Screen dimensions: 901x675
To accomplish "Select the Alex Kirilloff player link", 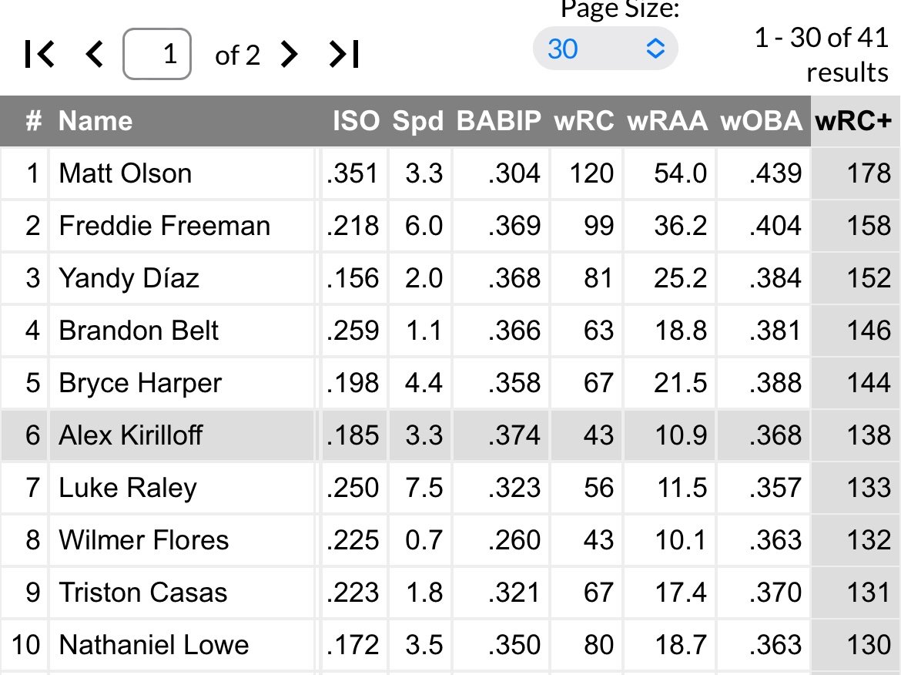I will pos(131,435).
